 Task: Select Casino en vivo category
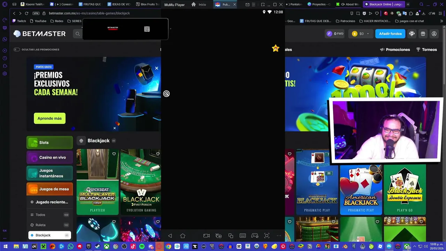49,158
